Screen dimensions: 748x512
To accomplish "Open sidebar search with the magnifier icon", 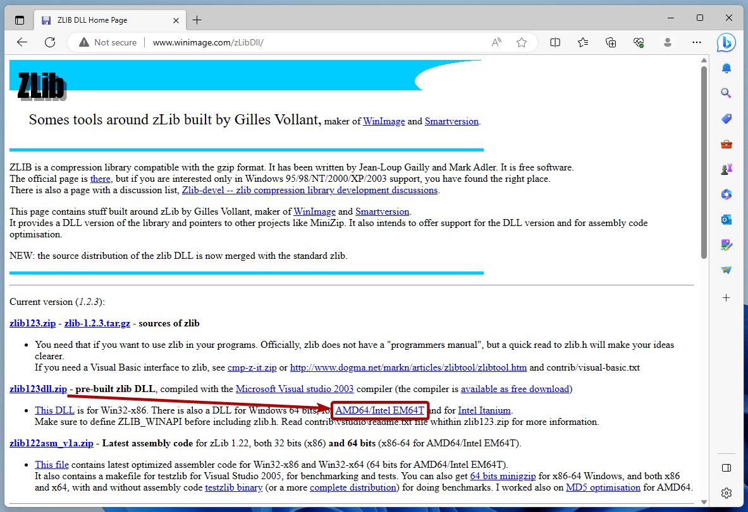I will 726,93.
